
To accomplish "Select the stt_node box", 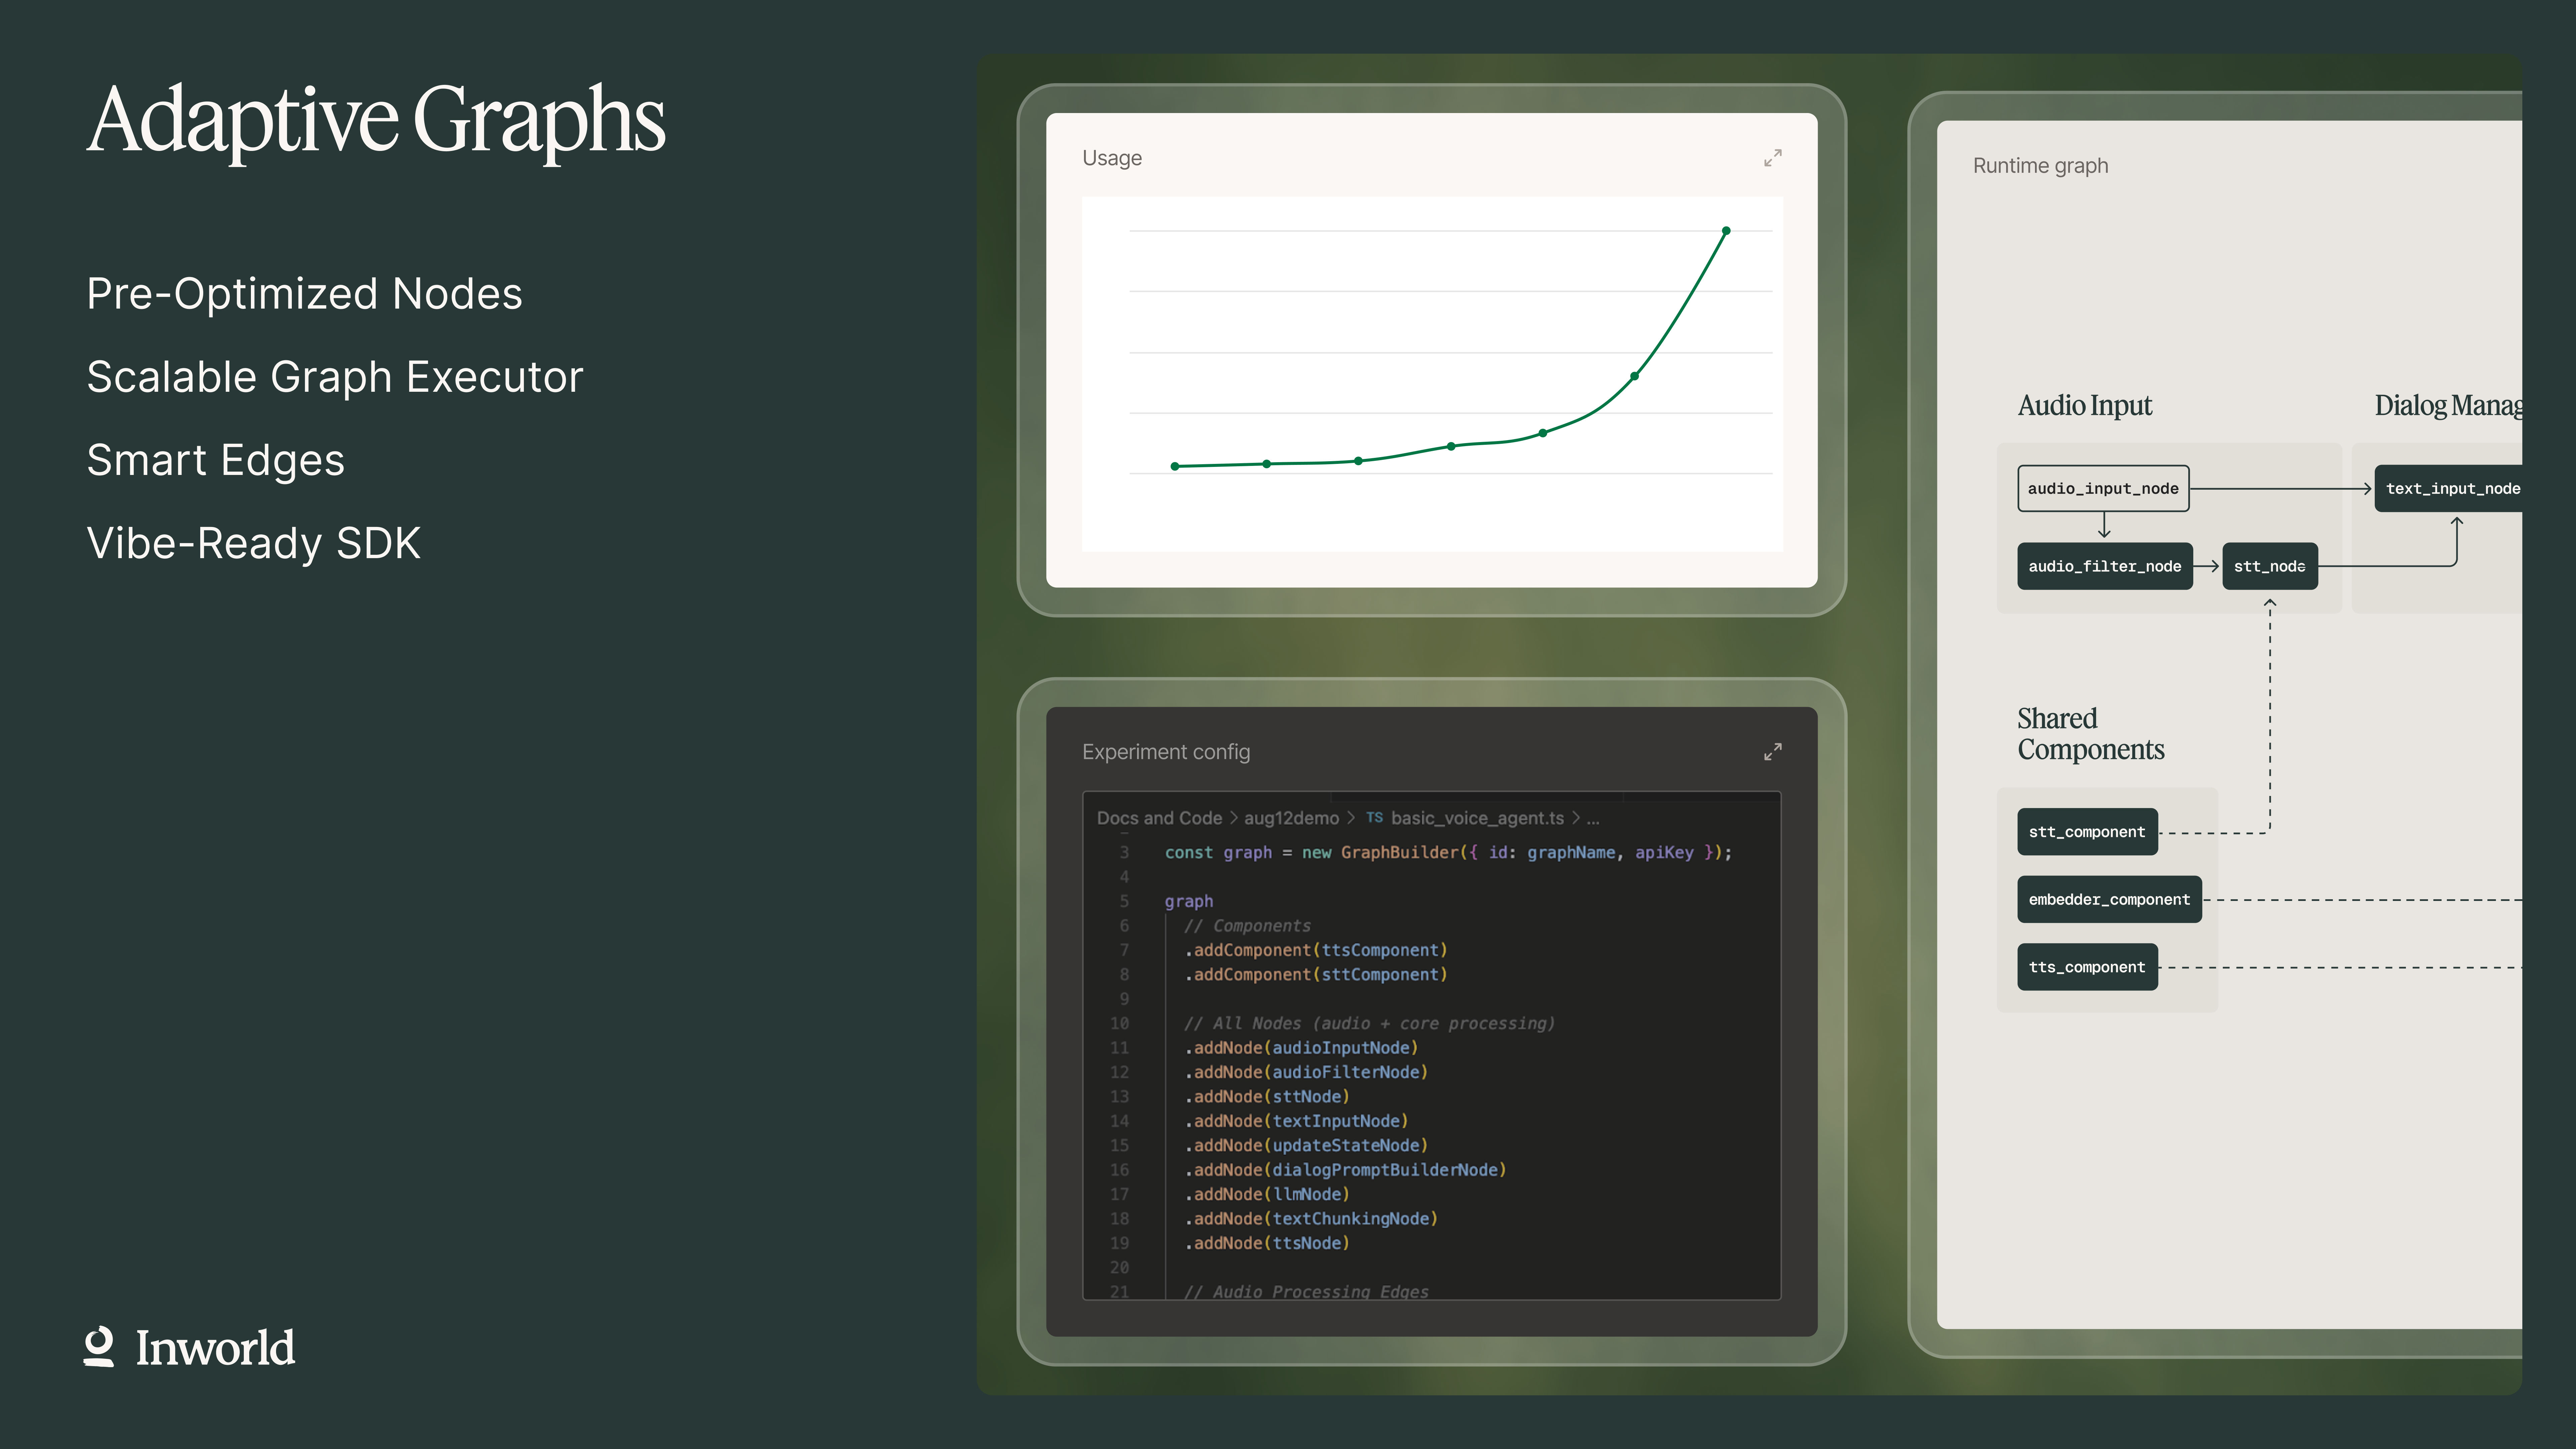I will 2270,566.
